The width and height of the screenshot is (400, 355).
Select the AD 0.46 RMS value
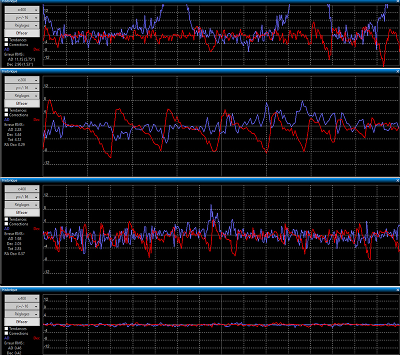tap(14, 348)
